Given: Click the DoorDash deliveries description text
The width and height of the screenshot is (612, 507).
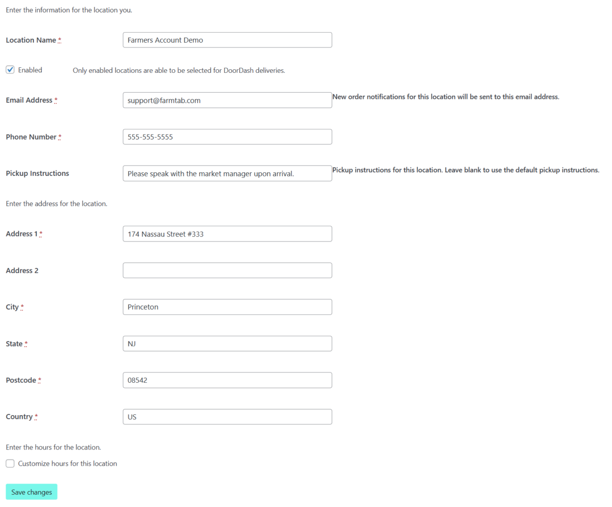Looking at the screenshot, I should point(178,70).
